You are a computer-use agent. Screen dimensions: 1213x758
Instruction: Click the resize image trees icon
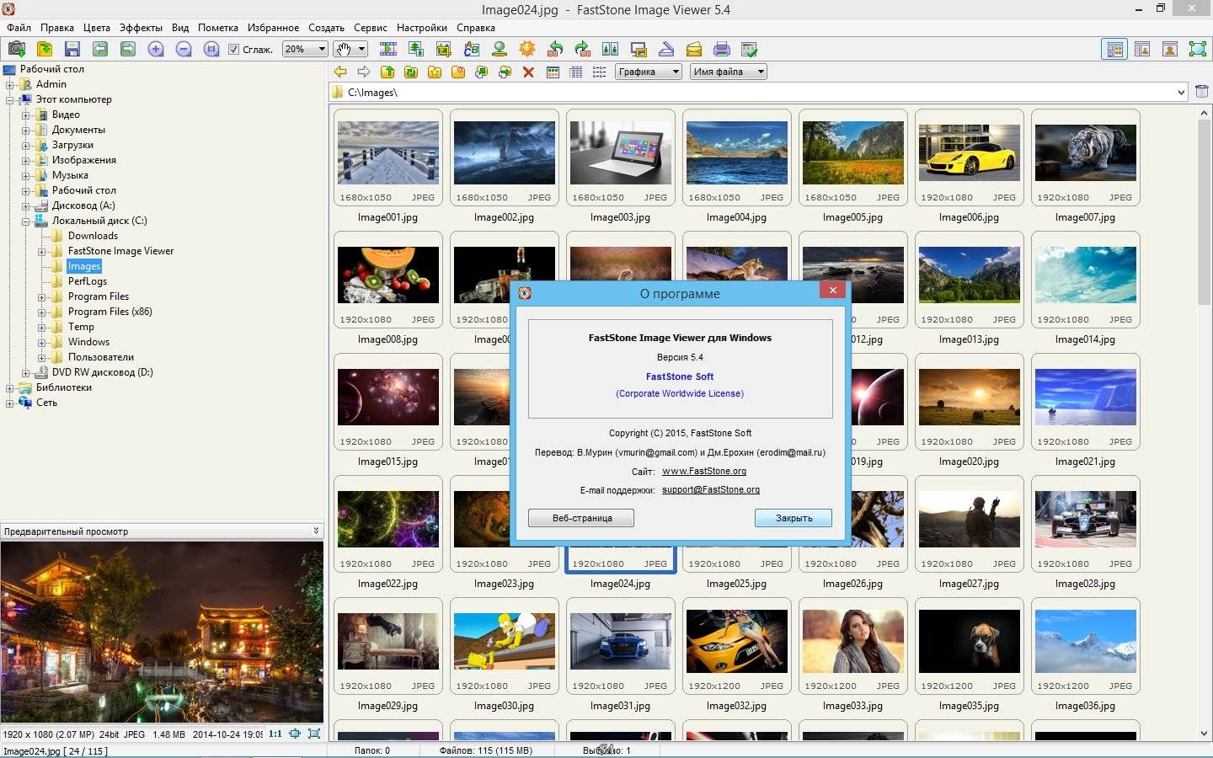coord(416,49)
